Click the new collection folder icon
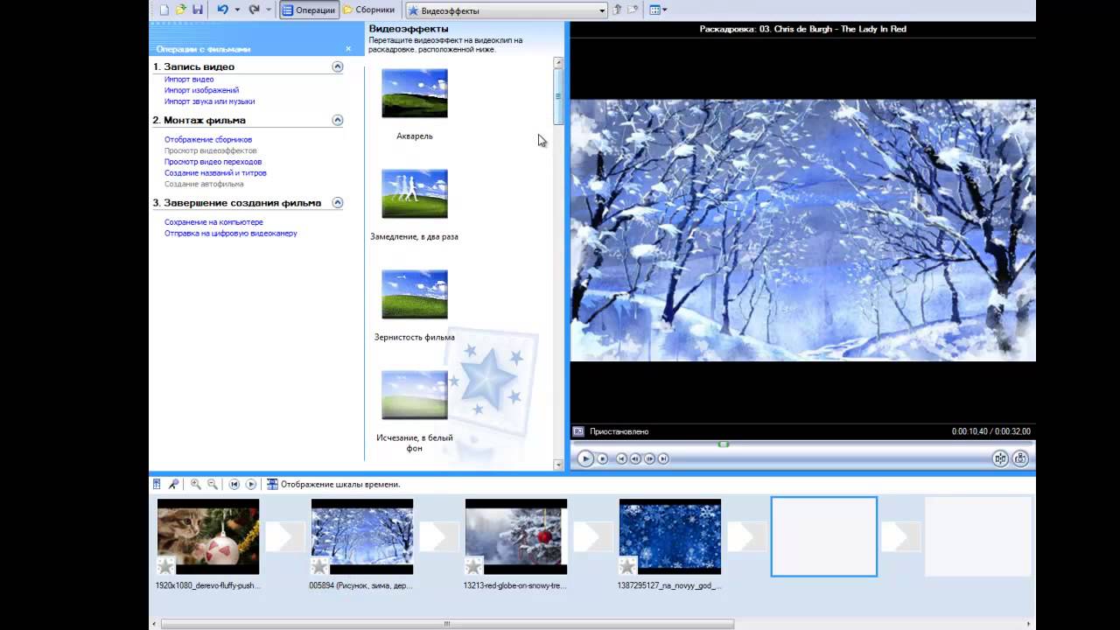 tap(633, 10)
